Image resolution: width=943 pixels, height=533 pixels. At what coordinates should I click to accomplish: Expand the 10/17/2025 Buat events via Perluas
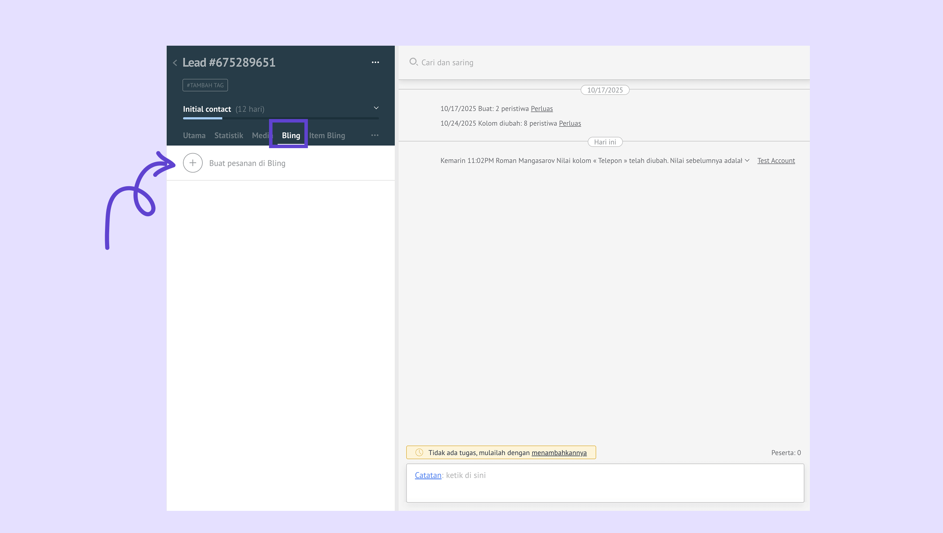pos(542,109)
